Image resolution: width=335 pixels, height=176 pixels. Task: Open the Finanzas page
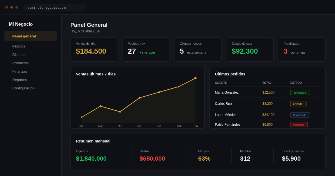click(x=20, y=71)
